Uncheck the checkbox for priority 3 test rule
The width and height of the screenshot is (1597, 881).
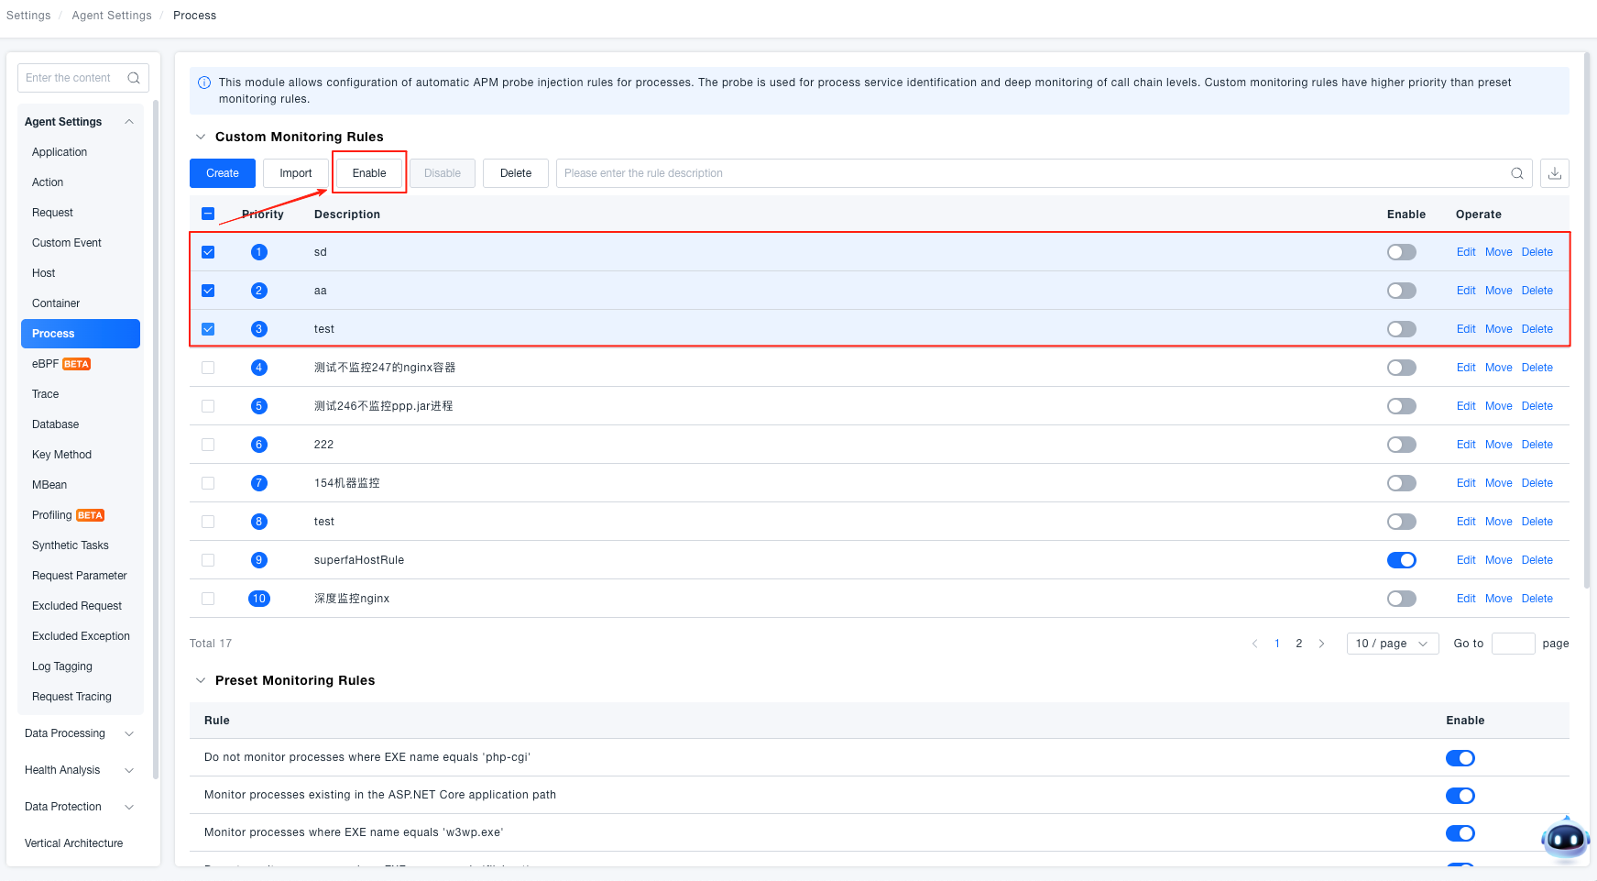coord(208,329)
